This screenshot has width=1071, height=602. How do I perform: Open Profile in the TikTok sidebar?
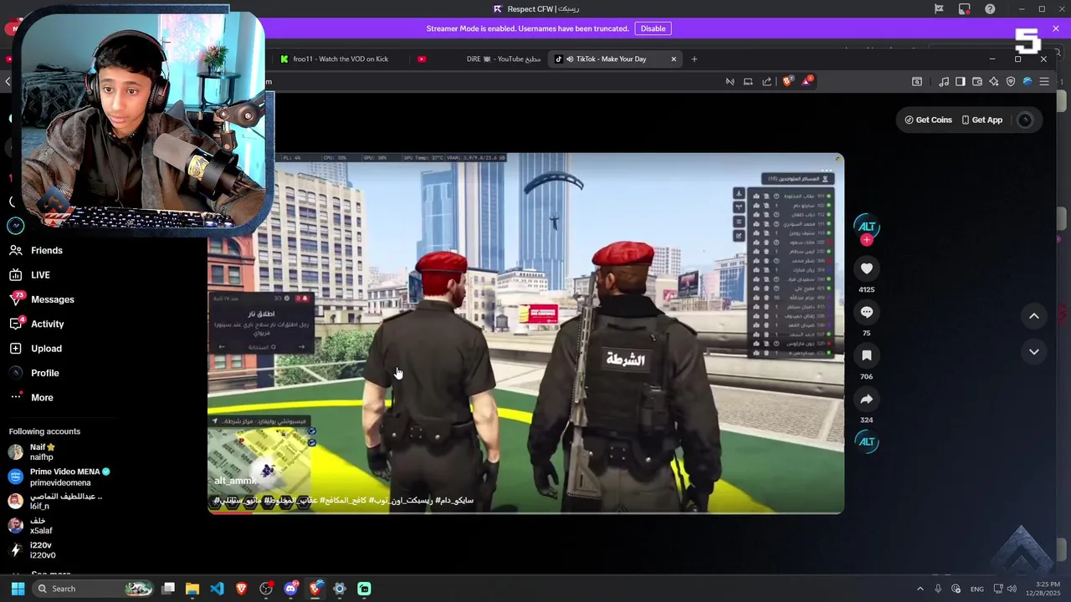point(34,373)
